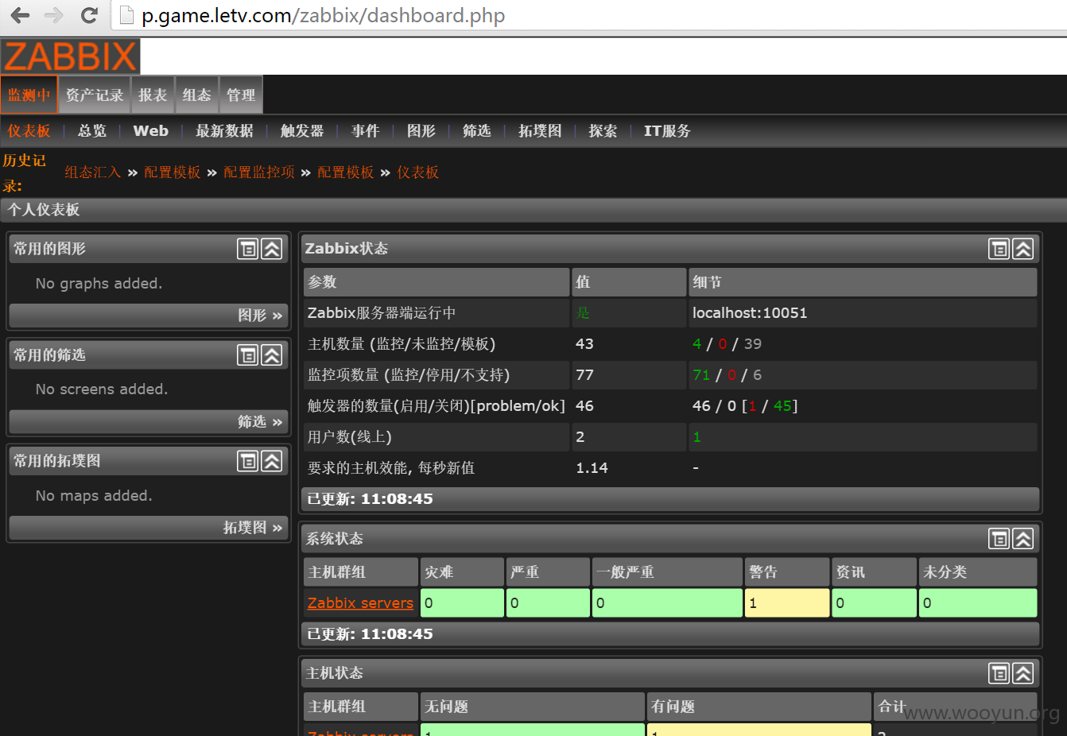The image size is (1067, 736).
Task: Open menu icon for 常用的筛选 widget
Action: pyautogui.click(x=248, y=355)
